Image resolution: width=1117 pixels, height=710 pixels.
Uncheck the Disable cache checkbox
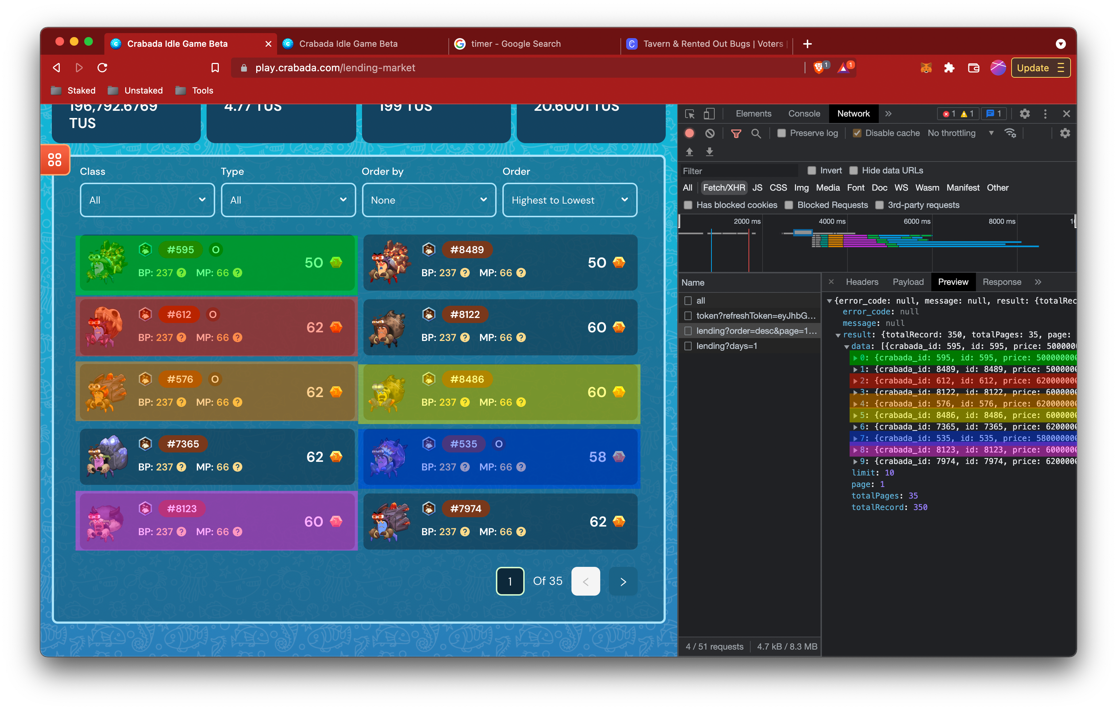857,133
